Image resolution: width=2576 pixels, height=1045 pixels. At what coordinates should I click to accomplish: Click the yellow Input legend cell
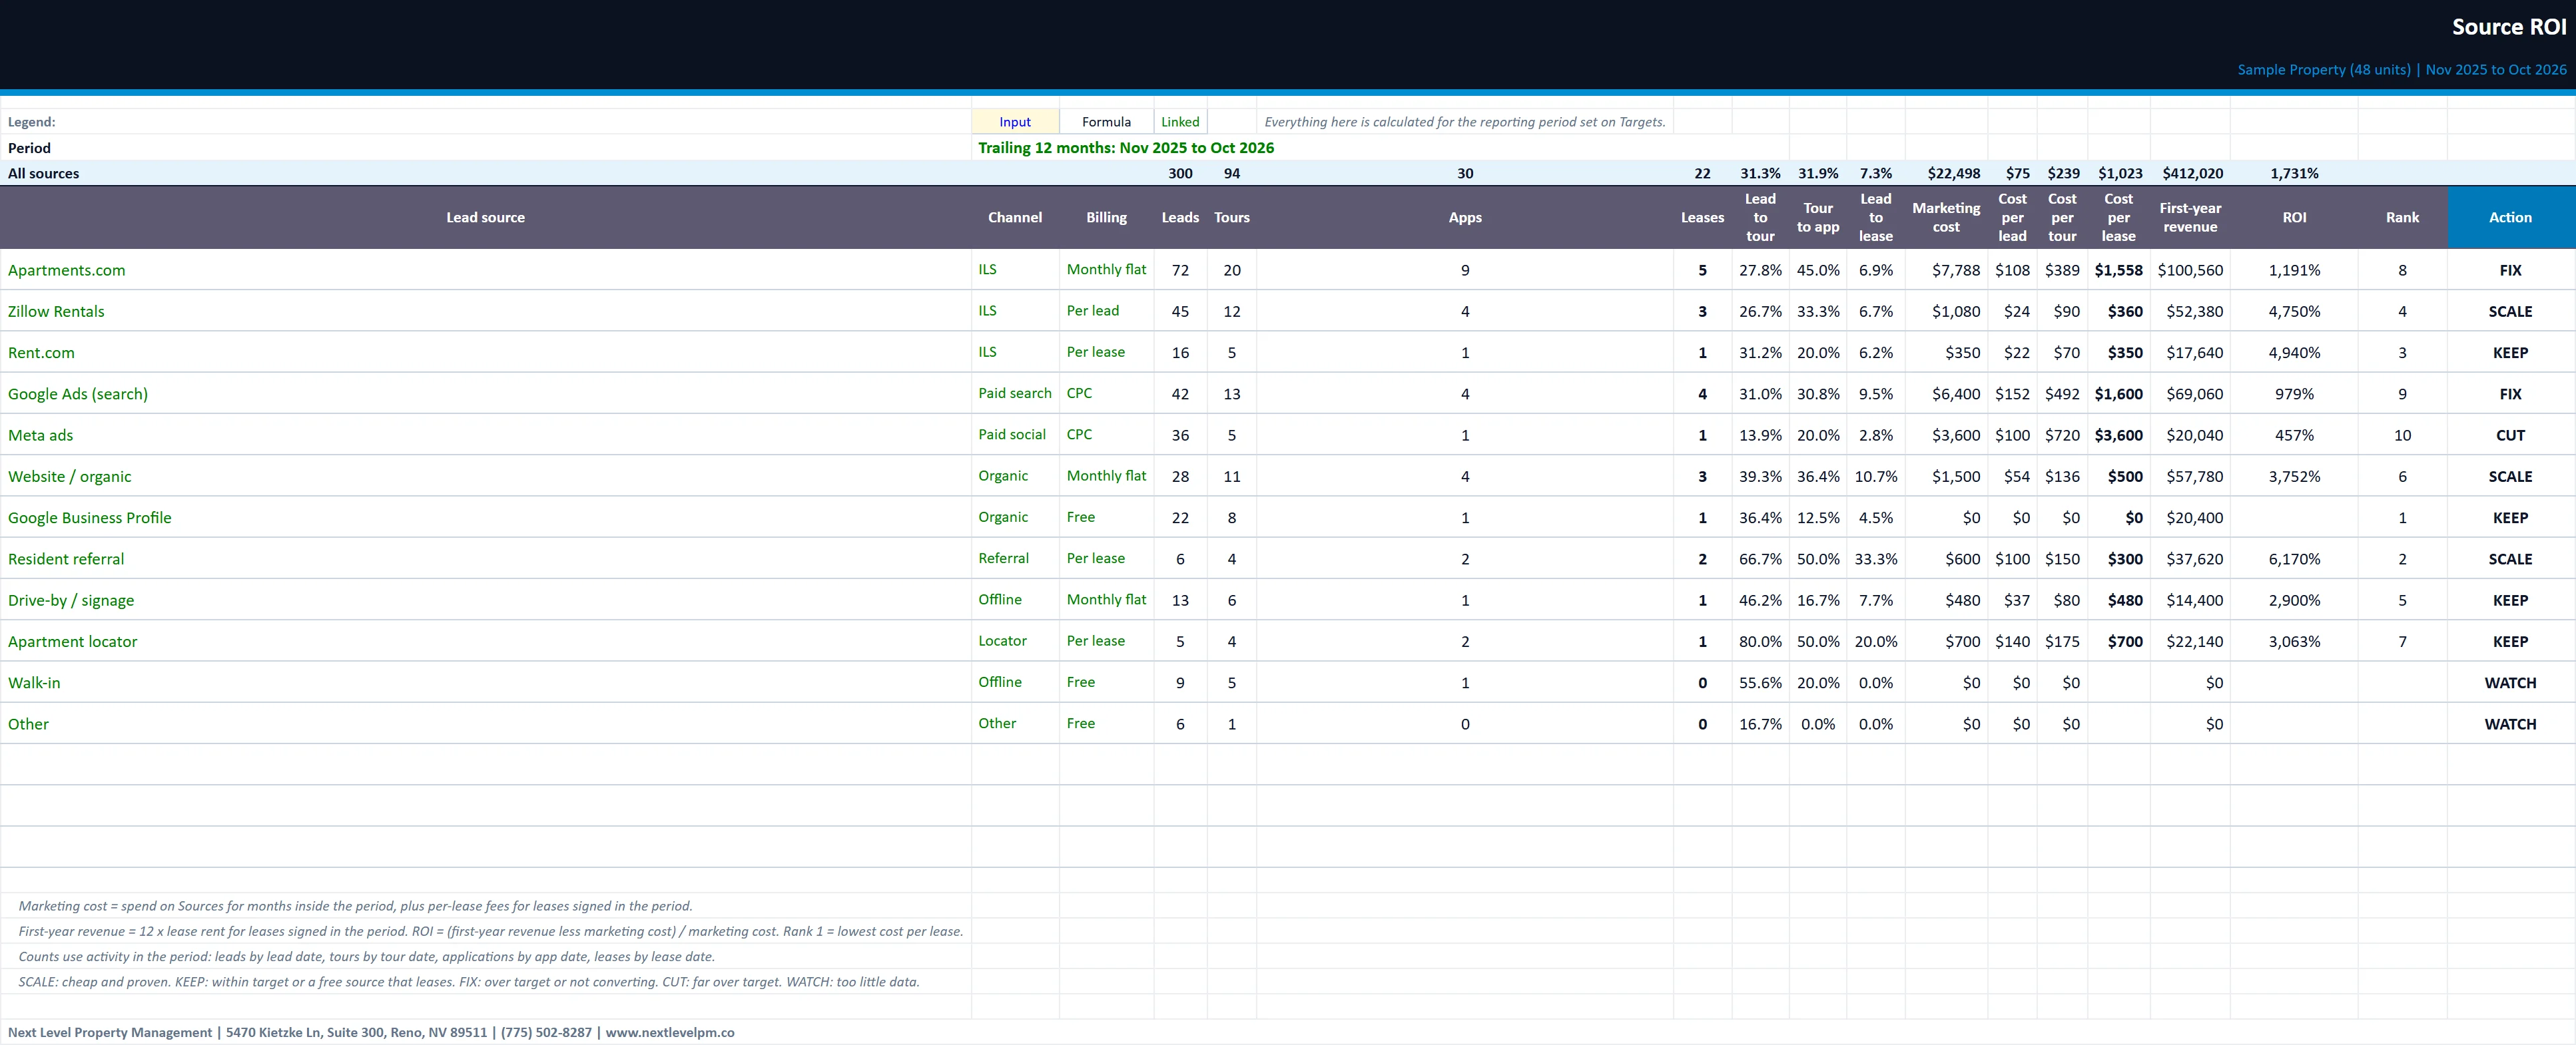click(1015, 122)
